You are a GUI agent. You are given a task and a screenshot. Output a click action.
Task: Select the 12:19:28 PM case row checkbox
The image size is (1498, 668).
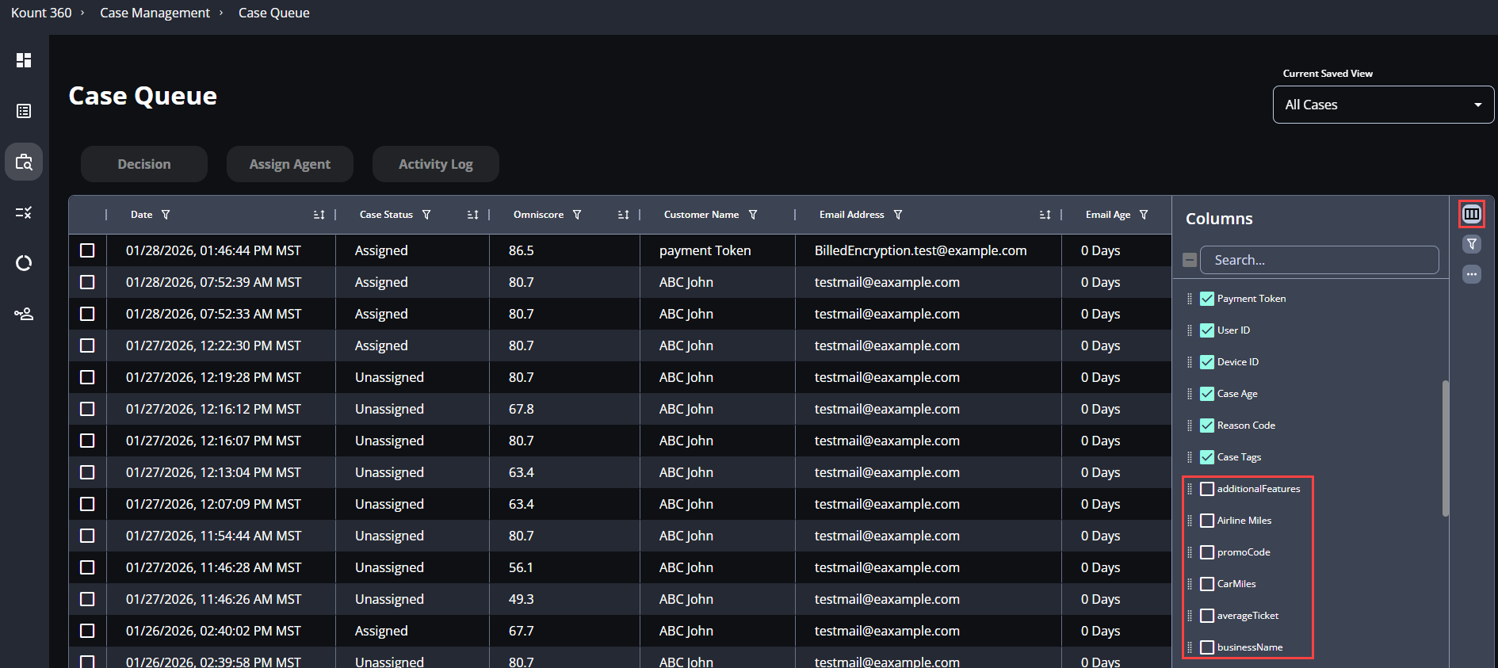87,377
